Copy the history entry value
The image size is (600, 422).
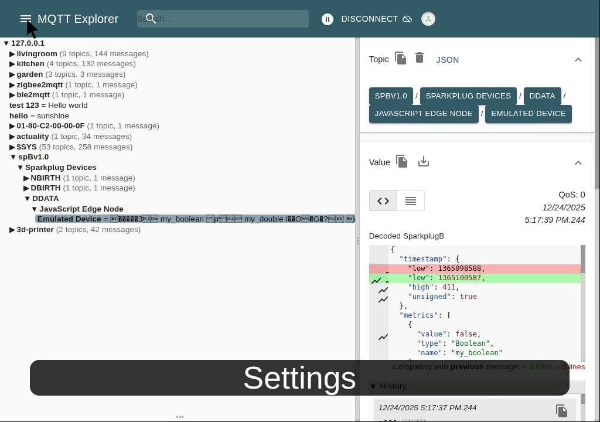[561, 411]
